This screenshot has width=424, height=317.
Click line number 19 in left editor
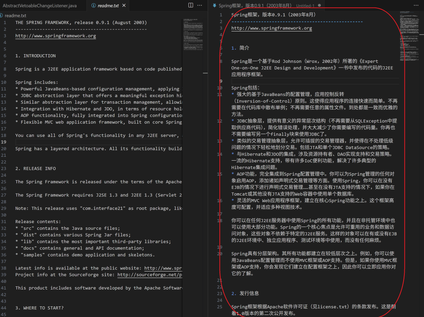pos(4,142)
